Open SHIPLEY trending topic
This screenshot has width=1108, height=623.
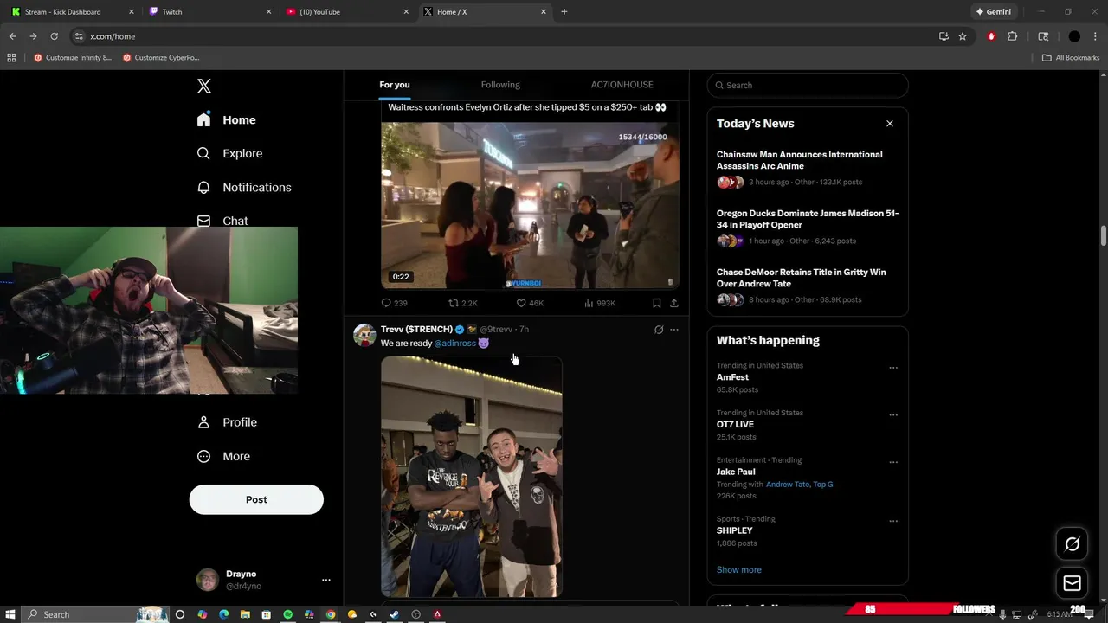tap(734, 530)
